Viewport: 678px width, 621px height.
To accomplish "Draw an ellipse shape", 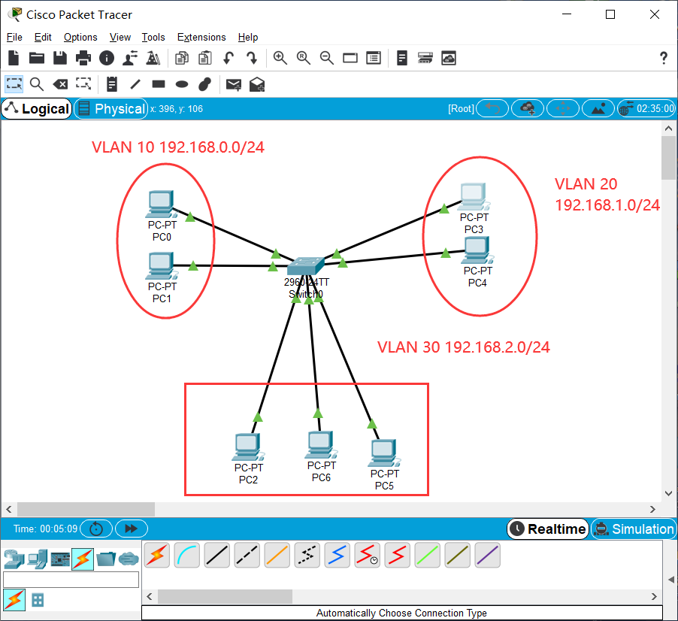I will 182,84.
